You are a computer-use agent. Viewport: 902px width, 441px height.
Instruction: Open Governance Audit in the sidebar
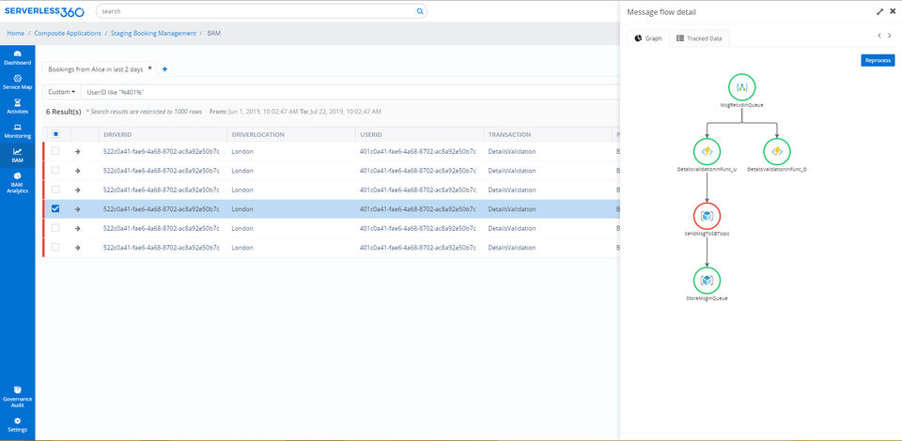coord(17,393)
